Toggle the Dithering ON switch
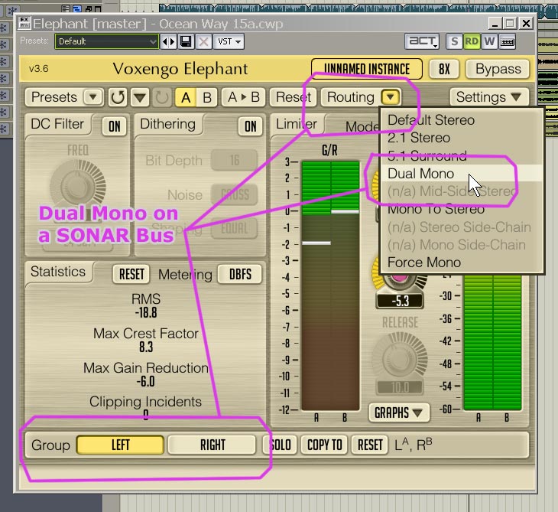This screenshot has height=512, width=558. click(249, 126)
